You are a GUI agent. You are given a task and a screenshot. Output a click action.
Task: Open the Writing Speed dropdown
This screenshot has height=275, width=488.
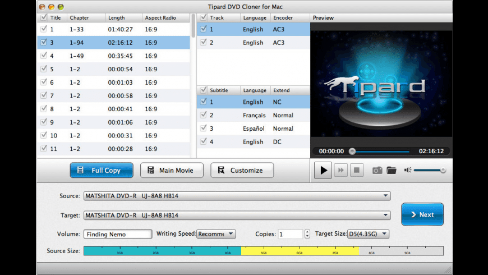click(216, 234)
